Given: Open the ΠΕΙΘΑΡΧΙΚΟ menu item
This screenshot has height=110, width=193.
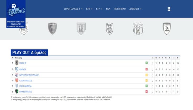Looking at the screenshot, I should tap(119, 9).
